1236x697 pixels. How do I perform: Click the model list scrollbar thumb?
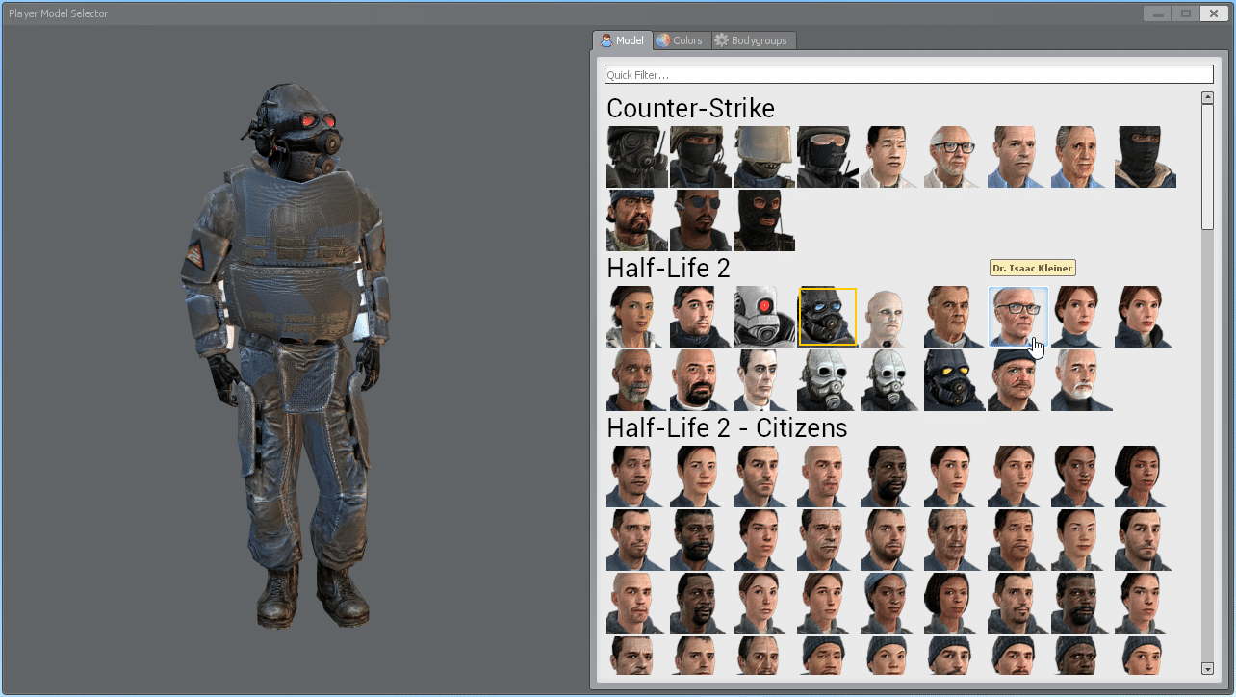click(x=1207, y=167)
